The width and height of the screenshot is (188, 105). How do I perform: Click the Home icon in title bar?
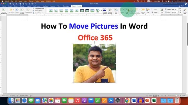[x=10, y=4]
